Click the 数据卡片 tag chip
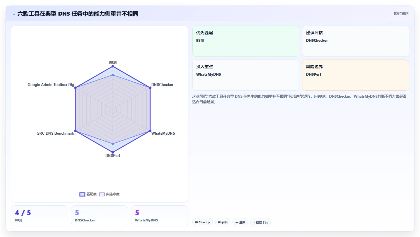 [x=261, y=222]
